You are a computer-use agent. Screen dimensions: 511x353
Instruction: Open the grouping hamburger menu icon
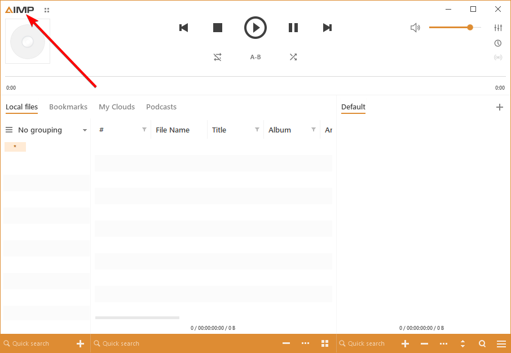pyautogui.click(x=9, y=130)
